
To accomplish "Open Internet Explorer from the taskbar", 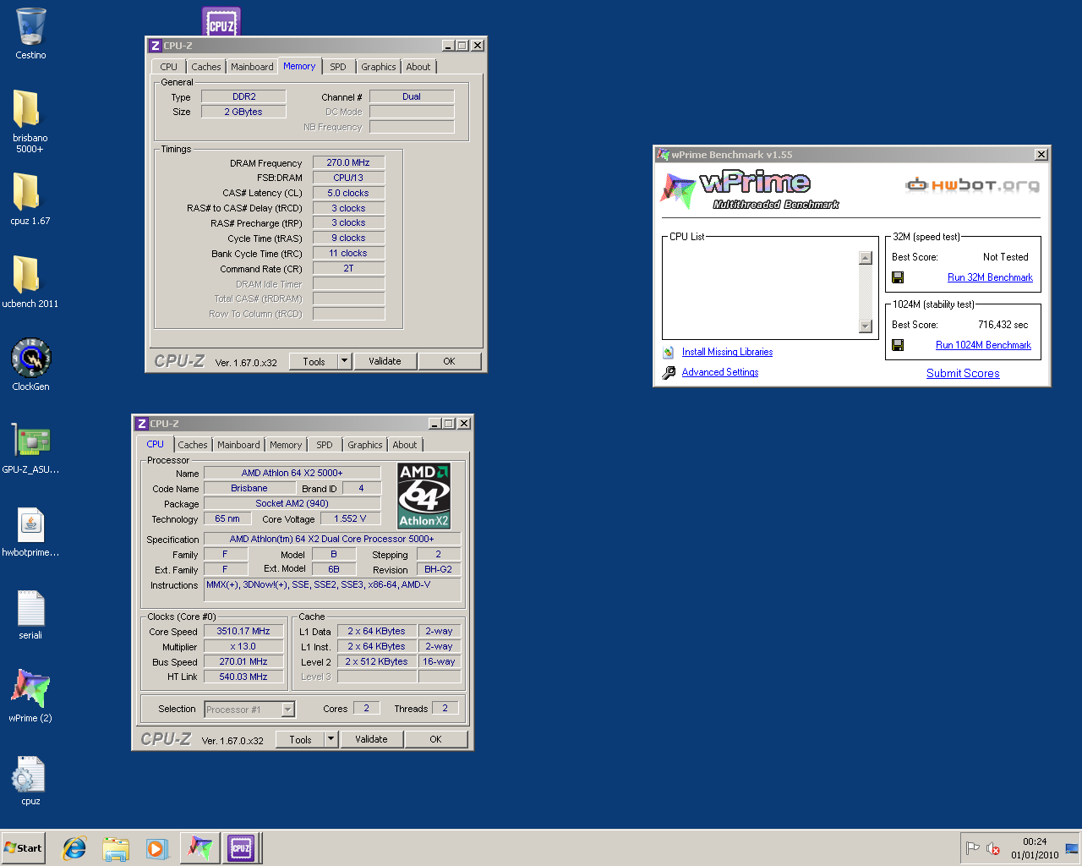I will pyautogui.click(x=74, y=847).
